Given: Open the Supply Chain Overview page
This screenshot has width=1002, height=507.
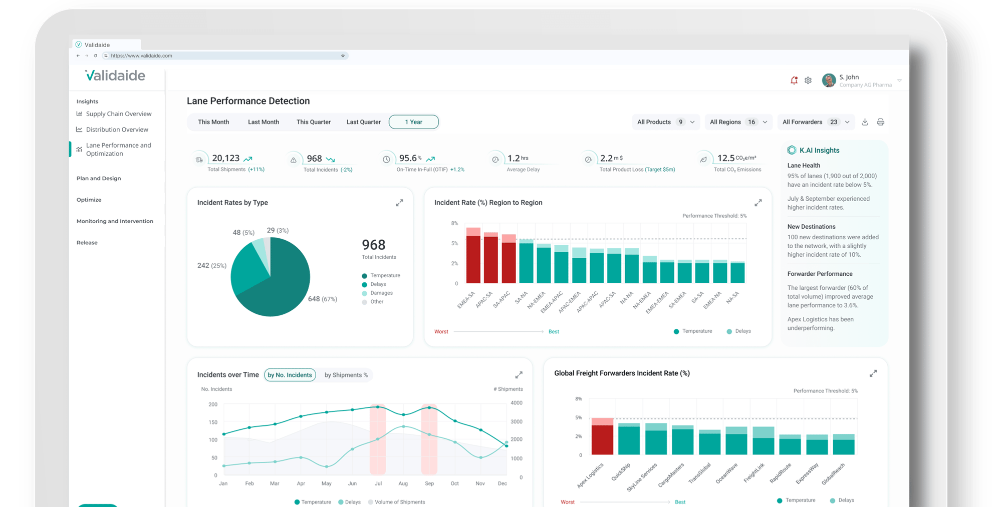Looking at the screenshot, I should click(x=119, y=114).
